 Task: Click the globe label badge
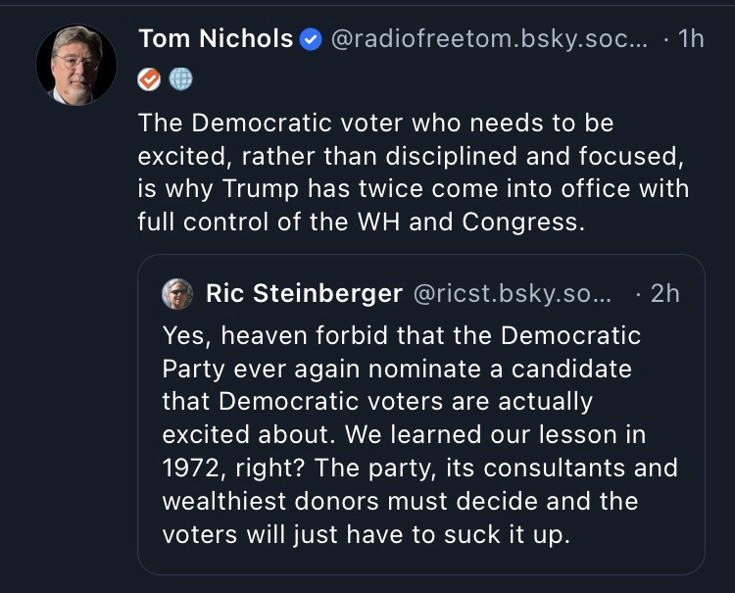tap(180, 79)
